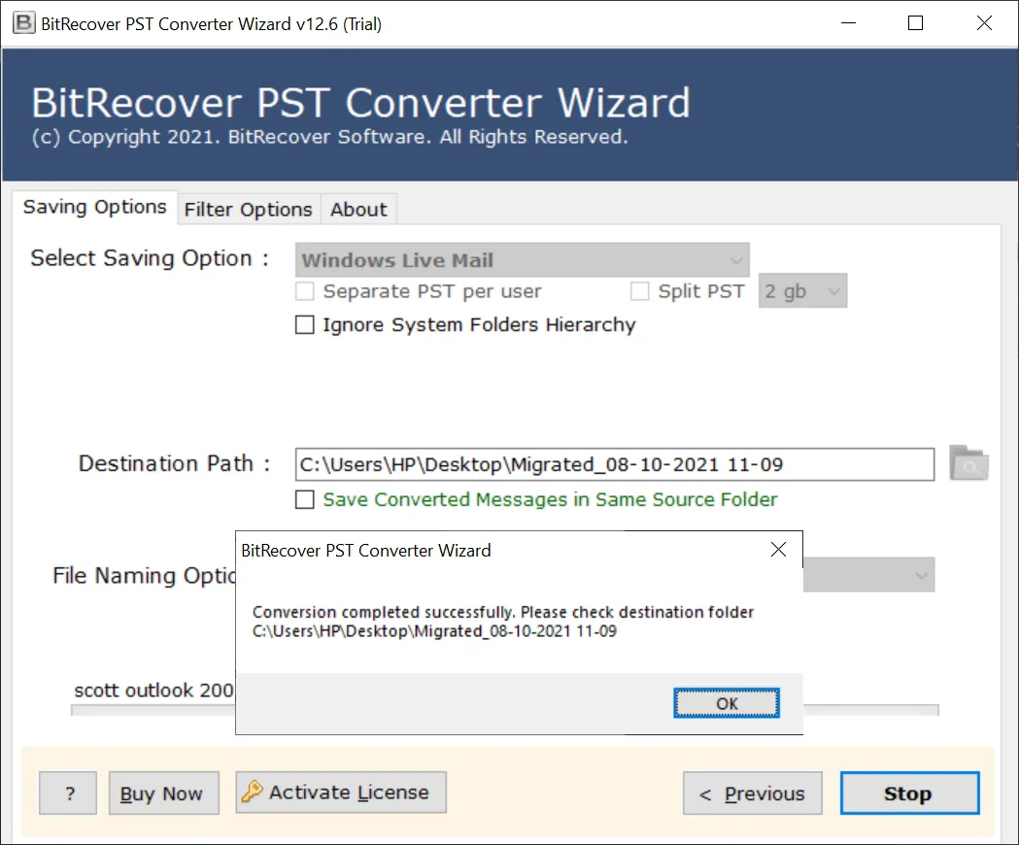Close the conversion completed dialog with X
The height and width of the screenshot is (845, 1019).
(x=778, y=550)
